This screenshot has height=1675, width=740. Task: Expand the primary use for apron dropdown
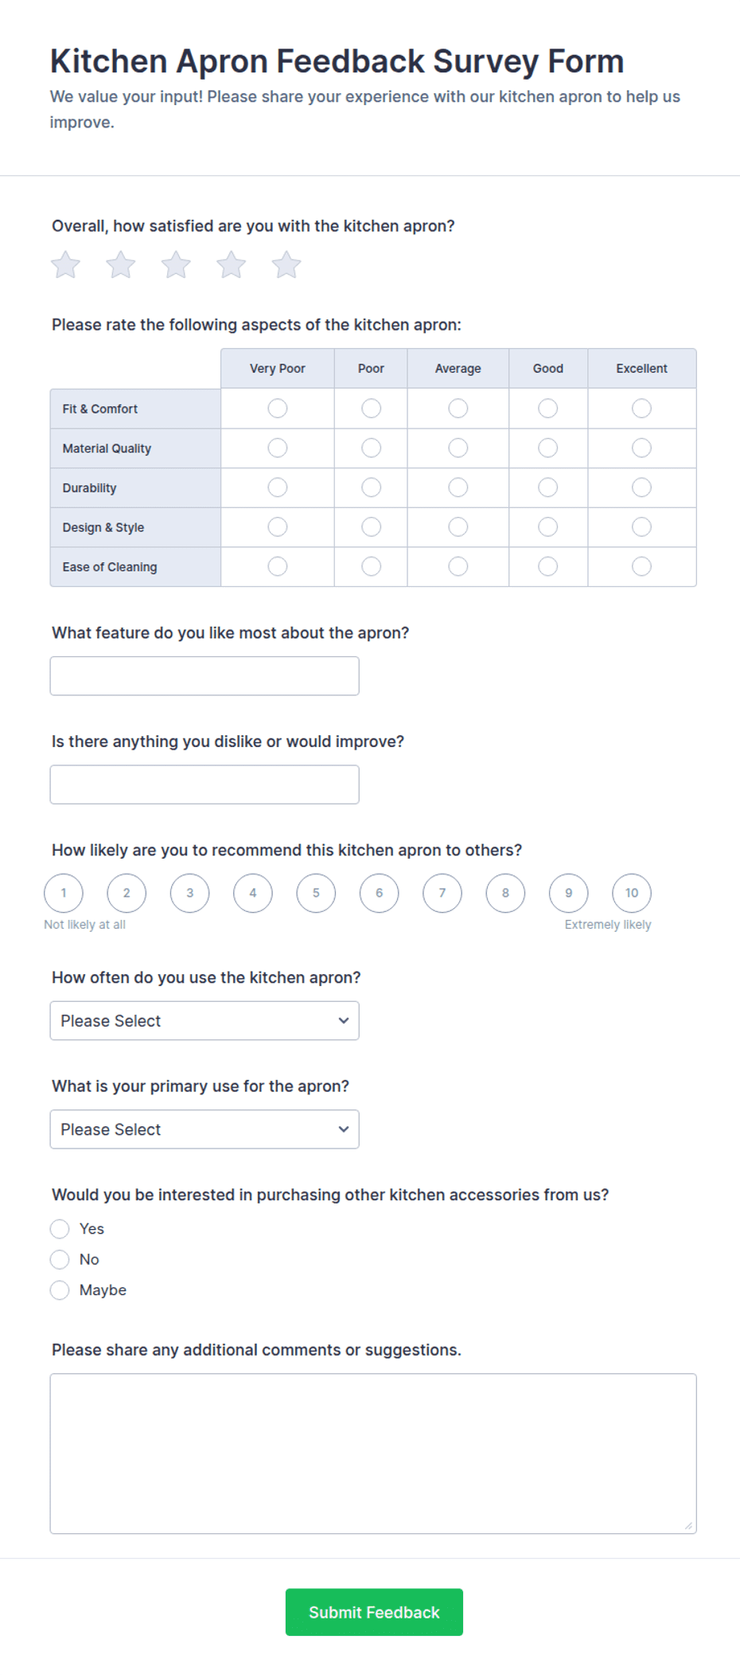point(204,1129)
